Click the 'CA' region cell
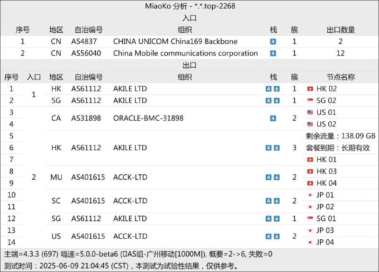This screenshot has width=379, height=272. pyautogui.click(x=56, y=118)
